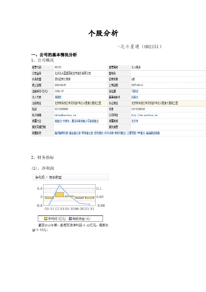Select the subtitle 北斗星通（002151）
The width and height of the screenshot is (206, 292).
click(141, 47)
